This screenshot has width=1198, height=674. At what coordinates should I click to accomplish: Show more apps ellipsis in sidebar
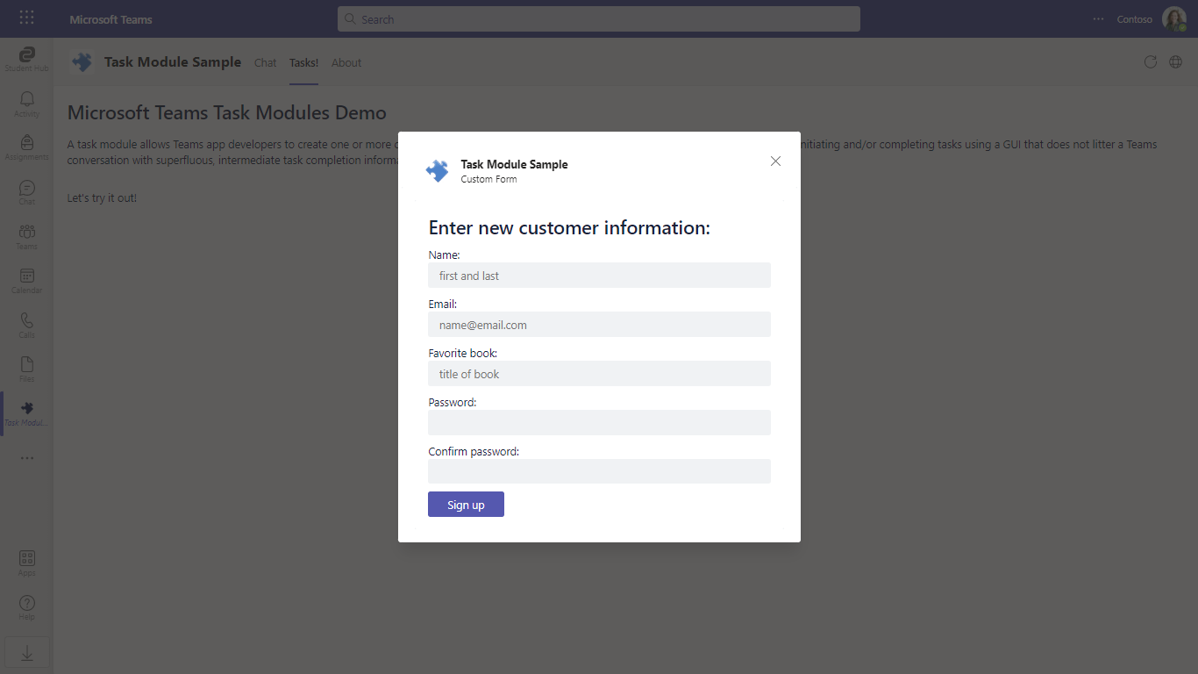click(x=27, y=457)
